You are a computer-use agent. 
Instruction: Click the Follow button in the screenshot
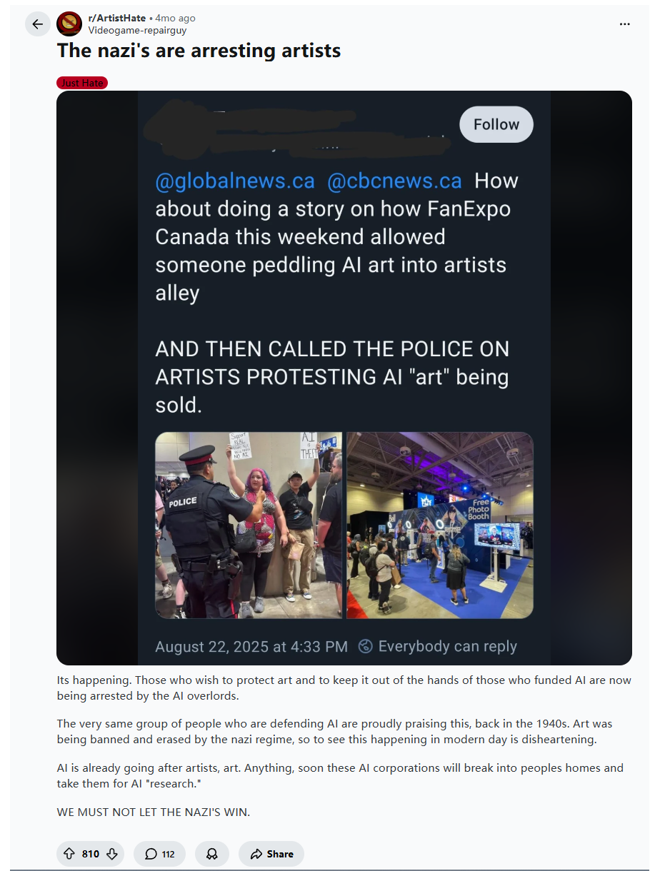click(x=496, y=124)
